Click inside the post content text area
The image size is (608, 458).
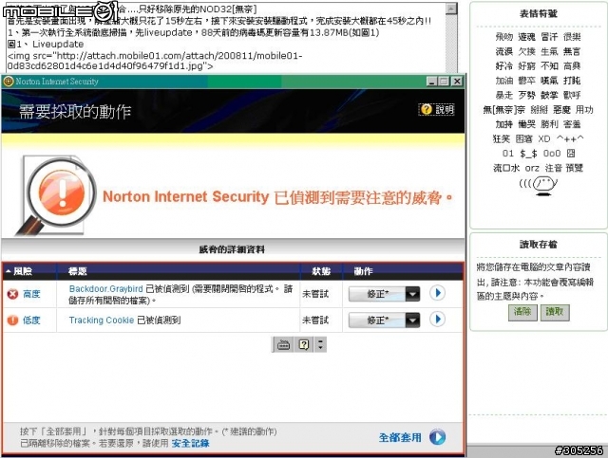pos(225,38)
